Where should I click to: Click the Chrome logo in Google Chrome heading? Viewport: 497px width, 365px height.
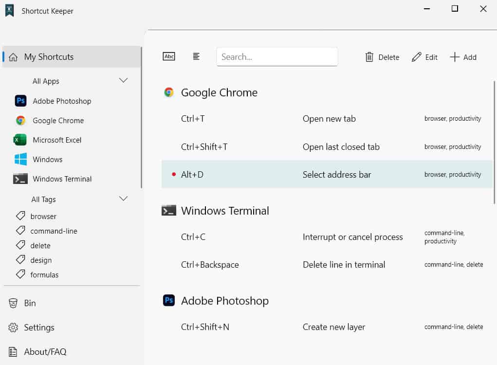169,92
